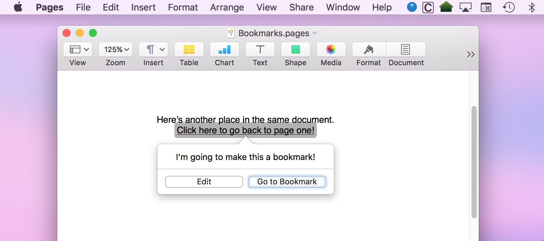Click the Chart toolbar icon
This screenshot has width=544, height=241.
point(225,49)
